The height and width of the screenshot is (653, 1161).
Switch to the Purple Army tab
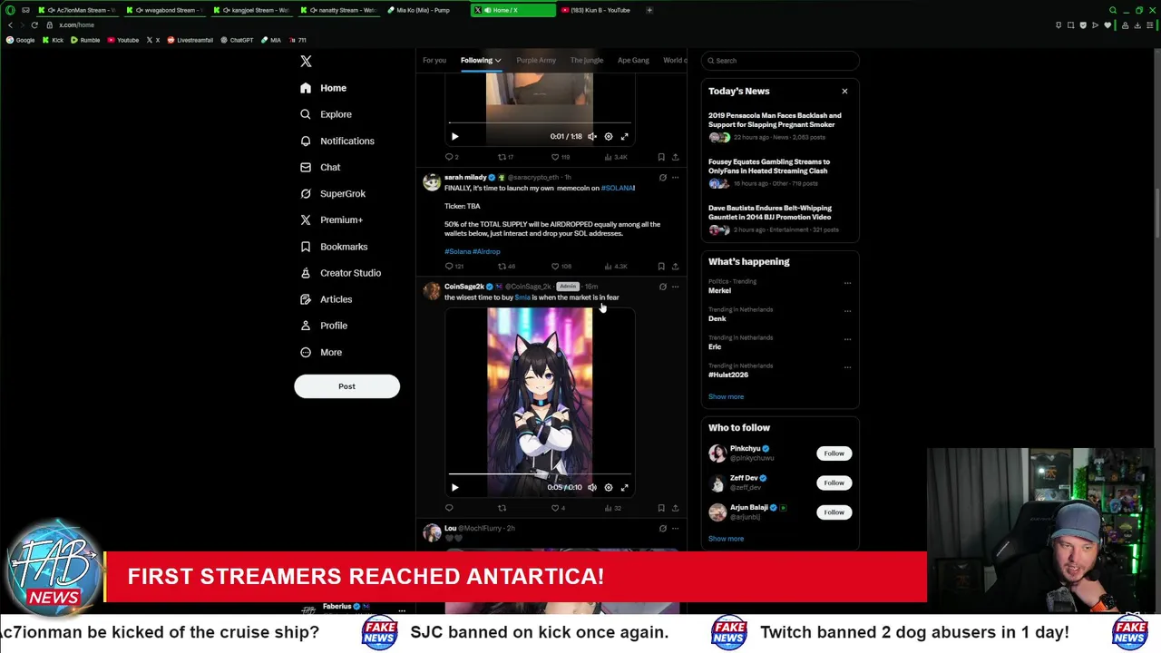tap(536, 61)
